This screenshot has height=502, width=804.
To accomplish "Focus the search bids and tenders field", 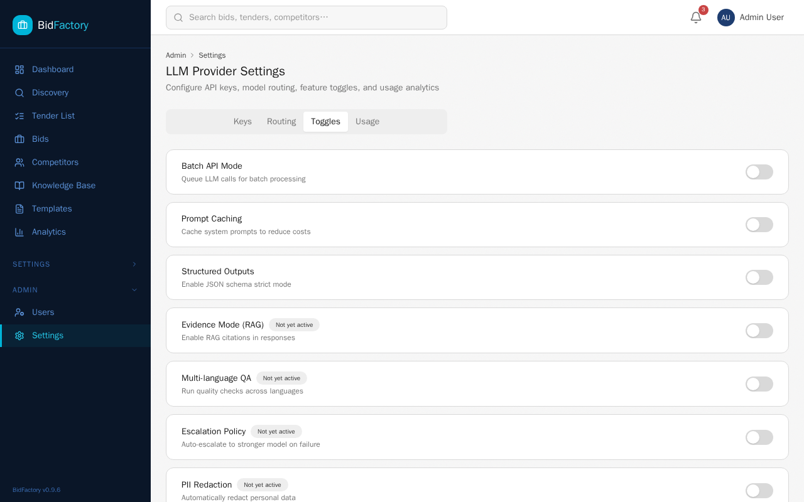I will pos(307,18).
